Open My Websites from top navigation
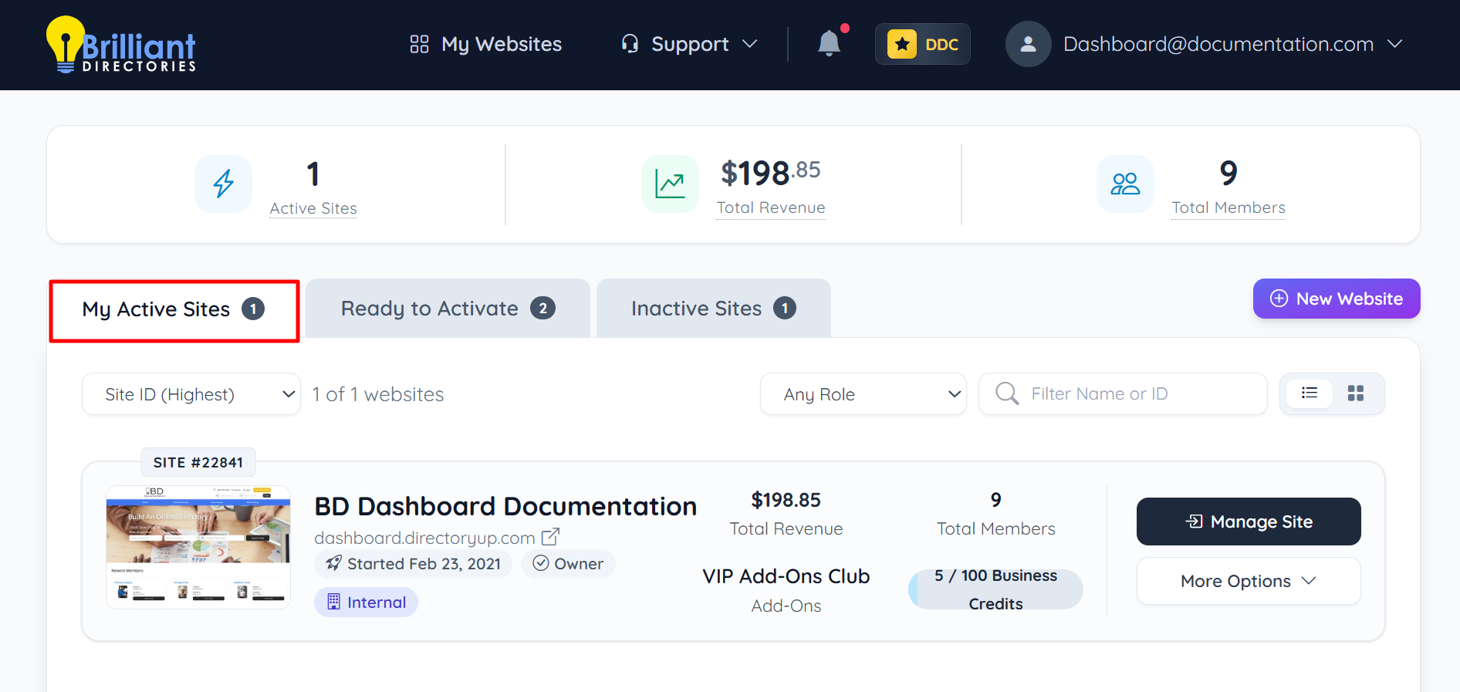 click(486, 44)
